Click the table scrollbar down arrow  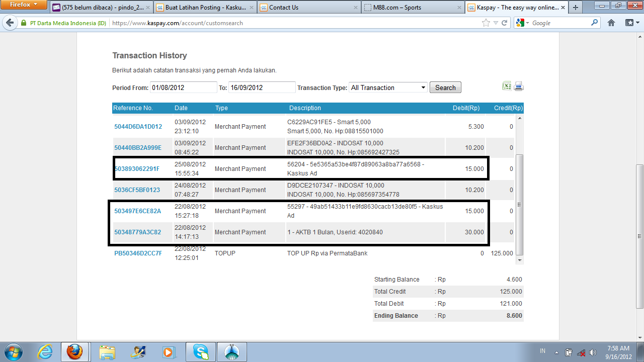[x=520, y=260]
